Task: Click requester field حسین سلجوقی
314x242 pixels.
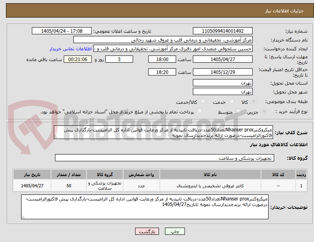Action: pos(173,49)
